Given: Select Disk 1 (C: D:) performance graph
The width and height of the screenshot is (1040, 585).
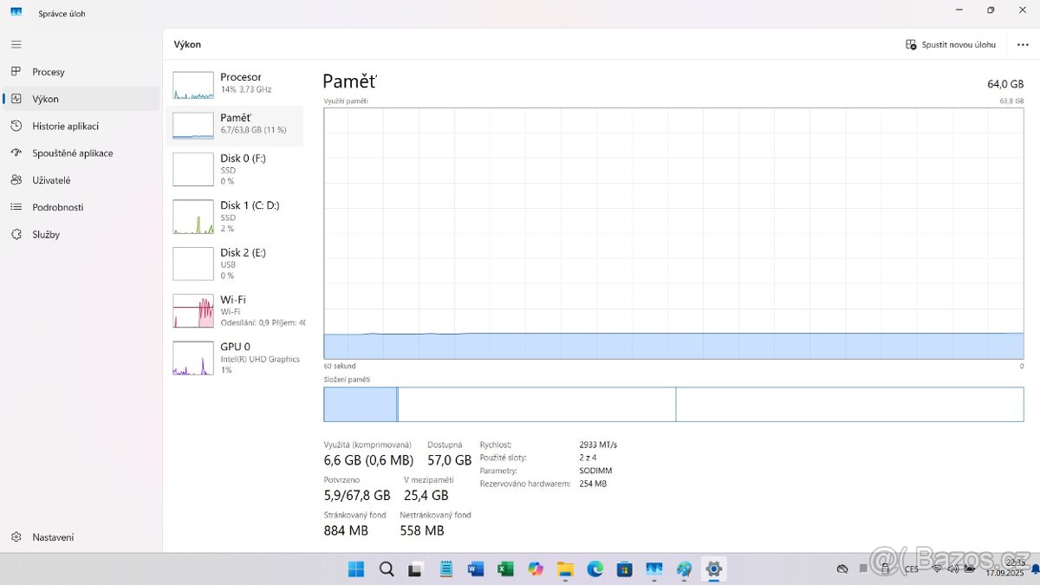Looking at the screenshot, I should (x=234, y=216).
